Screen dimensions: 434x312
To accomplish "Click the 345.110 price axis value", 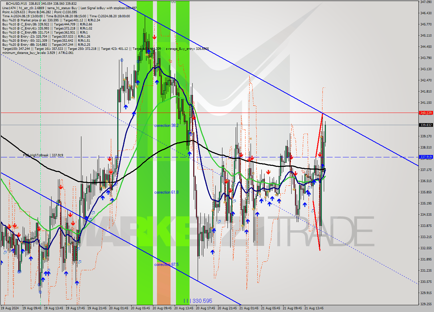I will pos(426,35).
